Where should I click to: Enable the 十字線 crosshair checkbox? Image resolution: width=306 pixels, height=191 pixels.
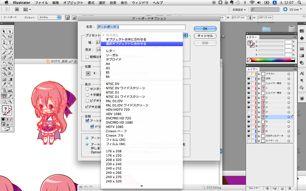pos(87,95)
